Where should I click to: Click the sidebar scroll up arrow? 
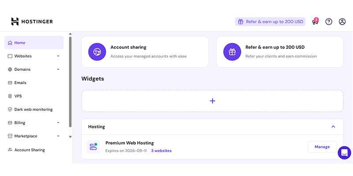click(70, 34)
